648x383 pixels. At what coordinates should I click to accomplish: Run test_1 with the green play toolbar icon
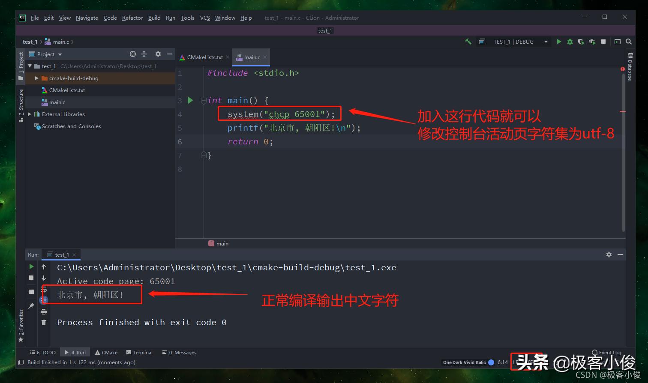coord(559,42)
